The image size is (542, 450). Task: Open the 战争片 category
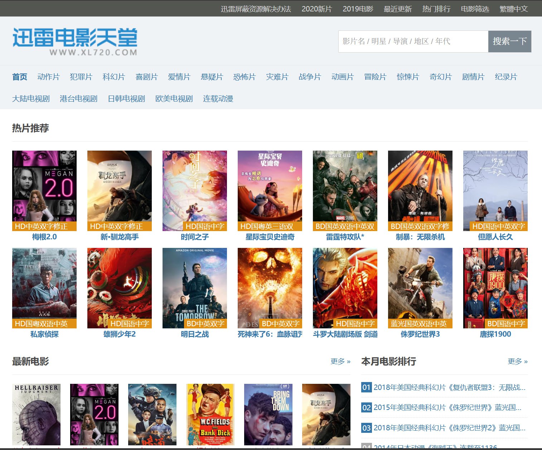click(x=310, y=77)
